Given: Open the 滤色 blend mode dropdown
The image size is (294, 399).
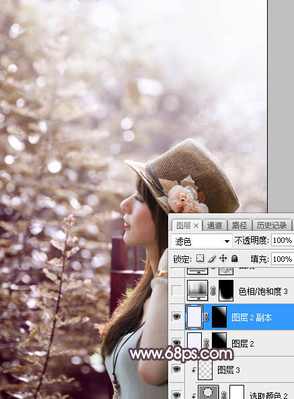Looking at the screenshot, I should click(201, 241).
